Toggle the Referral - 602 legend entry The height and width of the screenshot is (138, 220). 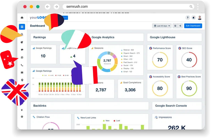tap(127, 50)
